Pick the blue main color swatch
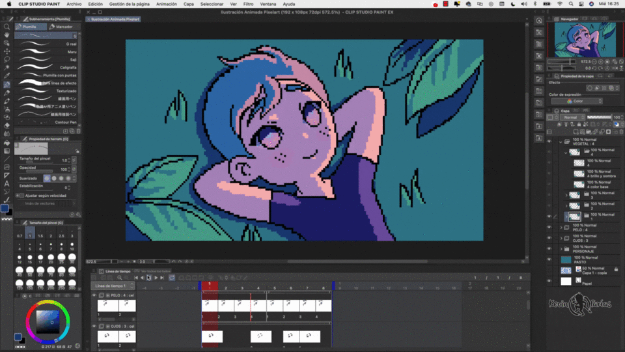Viewport: 625px width, 352px height. [x=5, y=209]
